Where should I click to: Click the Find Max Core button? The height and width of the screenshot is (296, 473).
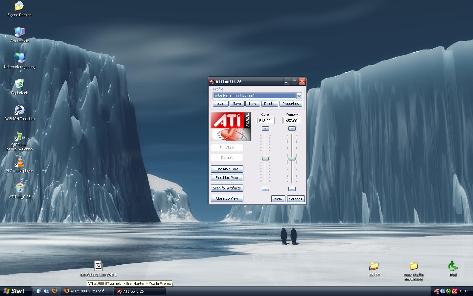point(227,169)
